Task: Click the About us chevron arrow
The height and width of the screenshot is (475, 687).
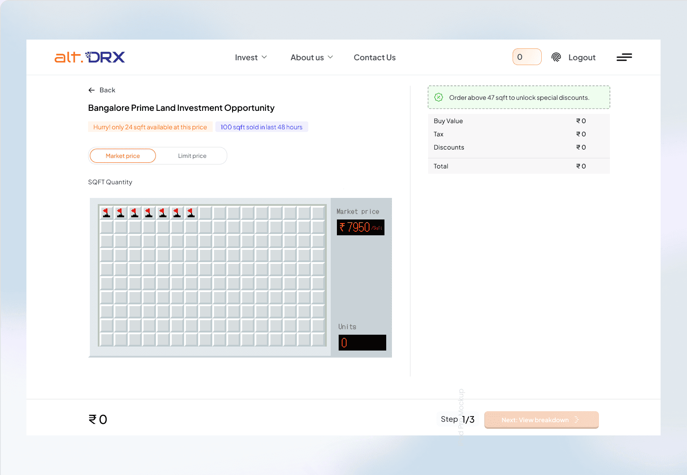Action: tap(330, 57)
